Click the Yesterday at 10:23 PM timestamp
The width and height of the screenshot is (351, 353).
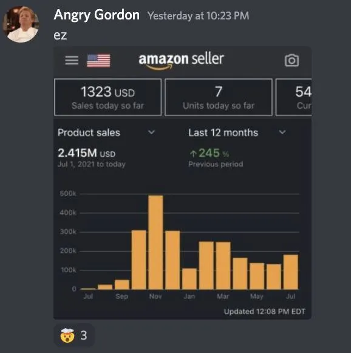click(x=198, y=16)
